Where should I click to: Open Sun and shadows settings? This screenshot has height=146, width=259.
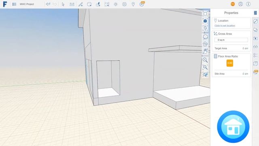[116, 4]
